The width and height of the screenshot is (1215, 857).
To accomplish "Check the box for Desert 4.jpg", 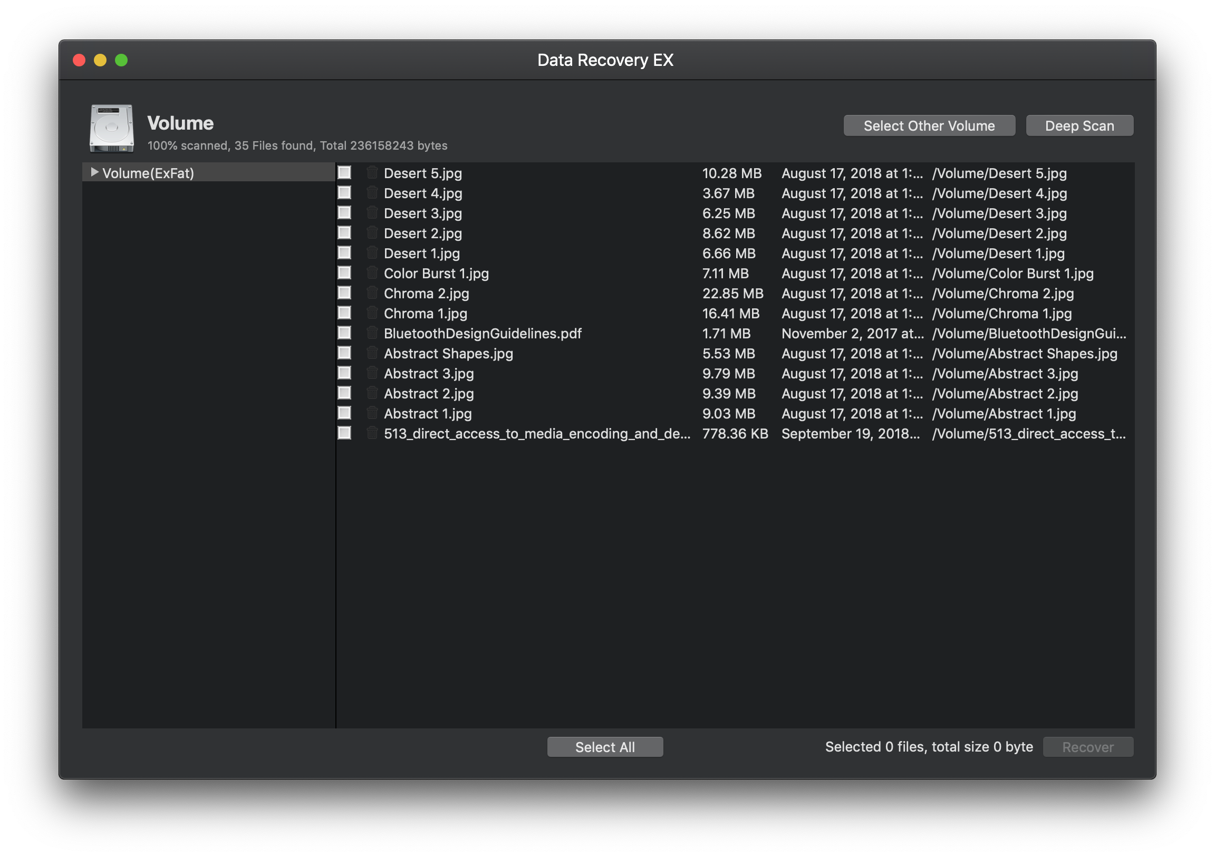I will click(x=344, y=192).
